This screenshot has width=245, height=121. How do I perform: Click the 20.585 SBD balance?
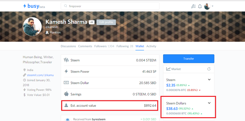[x=148, y=83]
